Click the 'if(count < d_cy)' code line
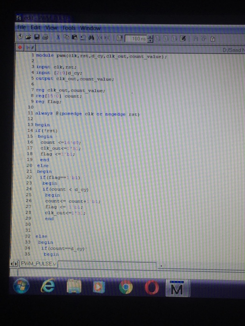The image size is (245, 326). [x=65, y=190]
